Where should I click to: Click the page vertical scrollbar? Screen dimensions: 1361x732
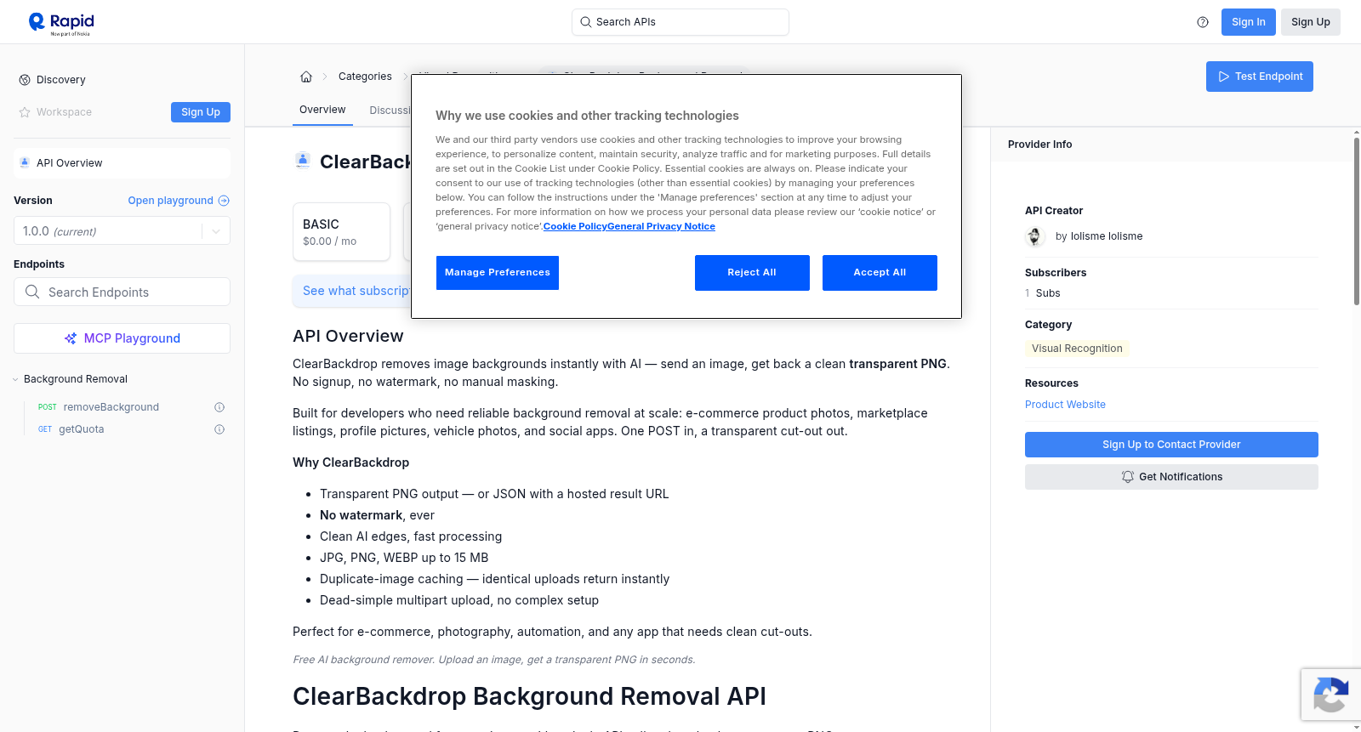[1357, 221]
